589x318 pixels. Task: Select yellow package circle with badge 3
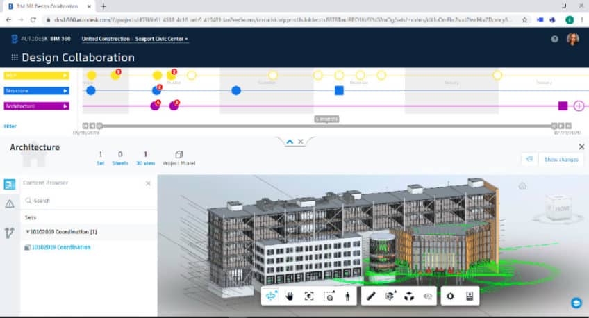point(115,75)
